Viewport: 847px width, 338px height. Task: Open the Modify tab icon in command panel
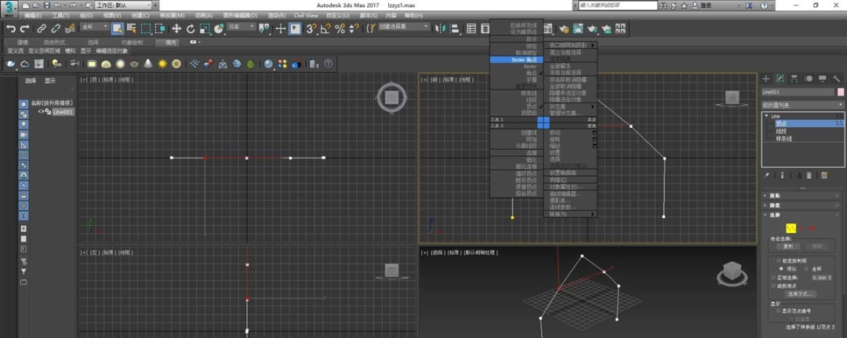(780, 79)
